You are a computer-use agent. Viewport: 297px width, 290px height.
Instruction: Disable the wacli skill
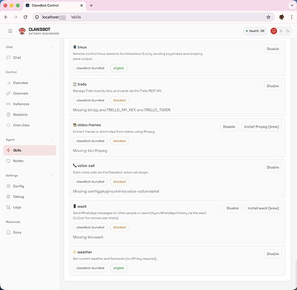(x=233, y=208)
